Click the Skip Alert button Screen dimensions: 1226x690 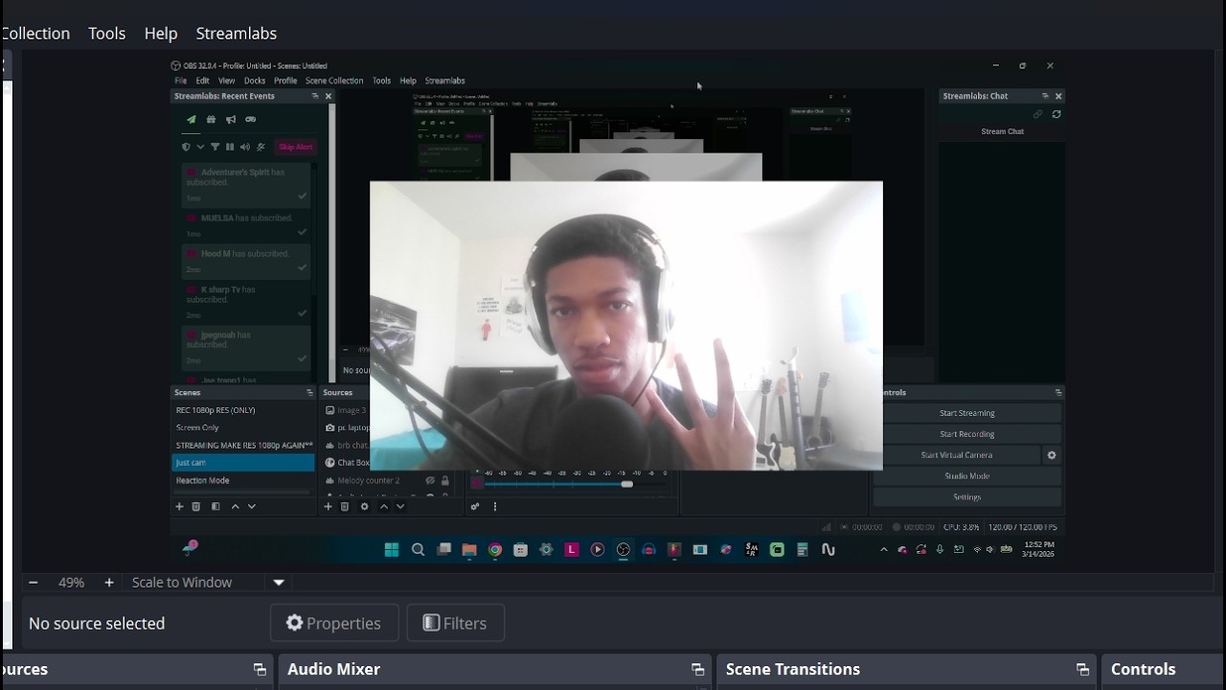click(295, 147)
